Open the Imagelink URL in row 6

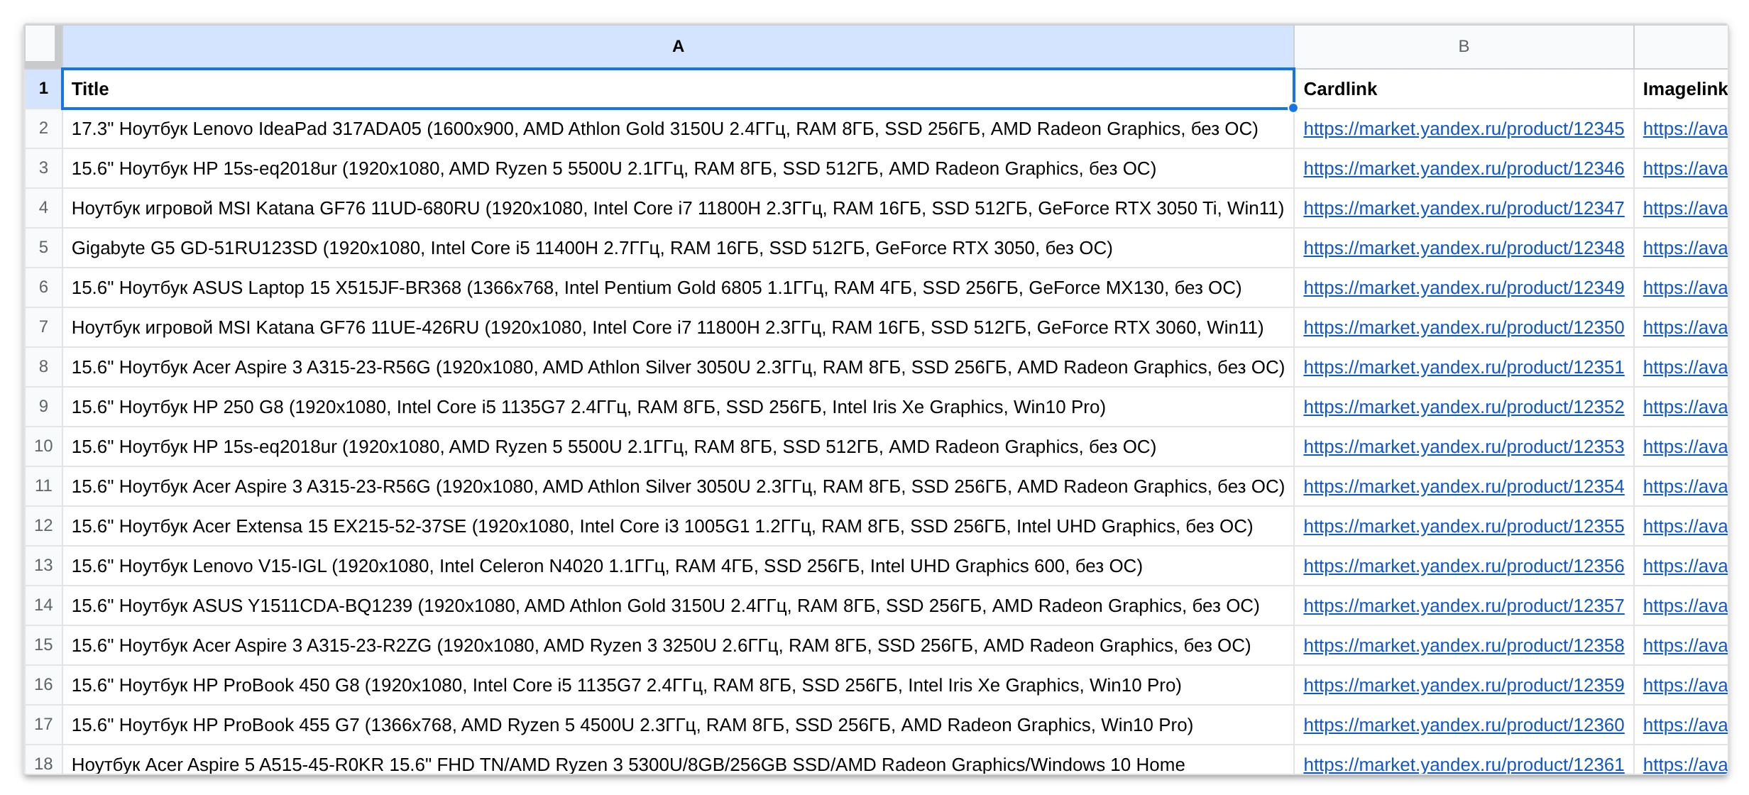1684,287
